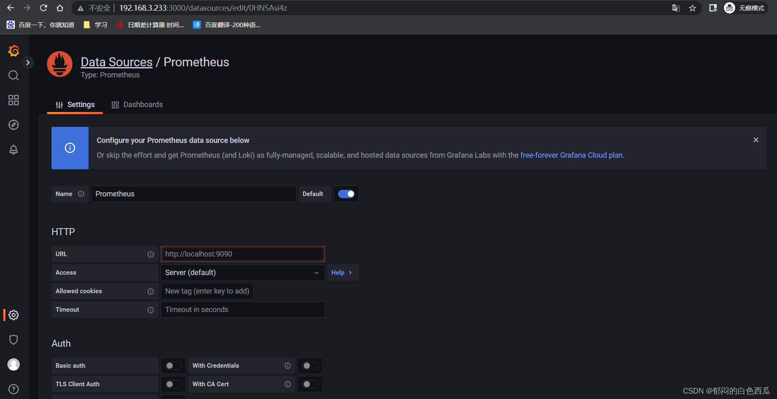
Task: Open the Help question mark icon in the sidebar
Action: (14, 389)
